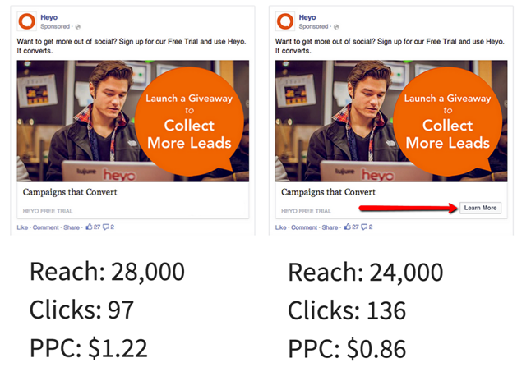Screen dimensions: 531x381
Task: Click the thumbs-up count icon in right ad
Action: [x=348, y=227]
